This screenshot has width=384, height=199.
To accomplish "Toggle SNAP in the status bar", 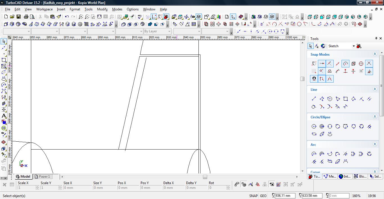I will click(253, 196).
